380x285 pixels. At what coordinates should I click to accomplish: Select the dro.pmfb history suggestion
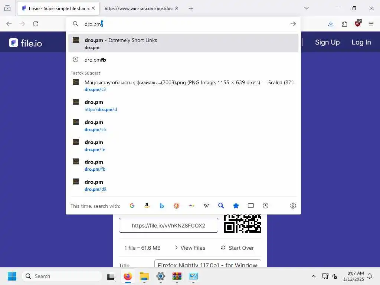click(183, 60)
